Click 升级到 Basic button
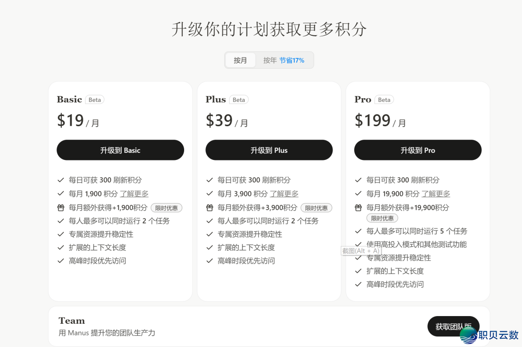The height and width of the screenshot is (347, 522). 120,150
